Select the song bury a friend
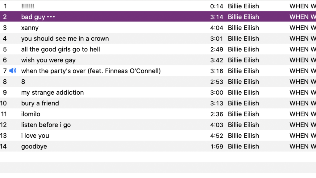316x178 pixels. click(40, 103)
